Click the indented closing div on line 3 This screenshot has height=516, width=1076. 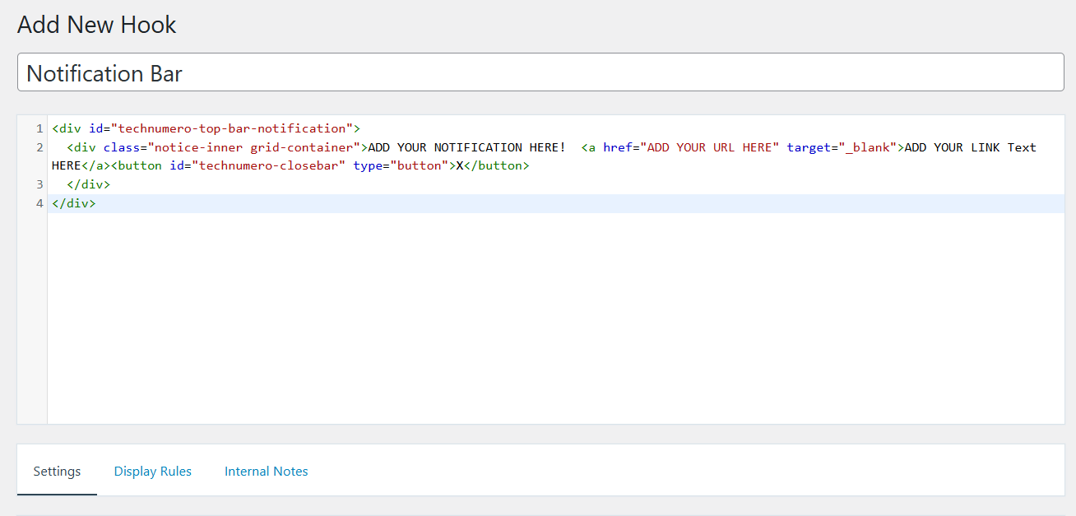88,185
